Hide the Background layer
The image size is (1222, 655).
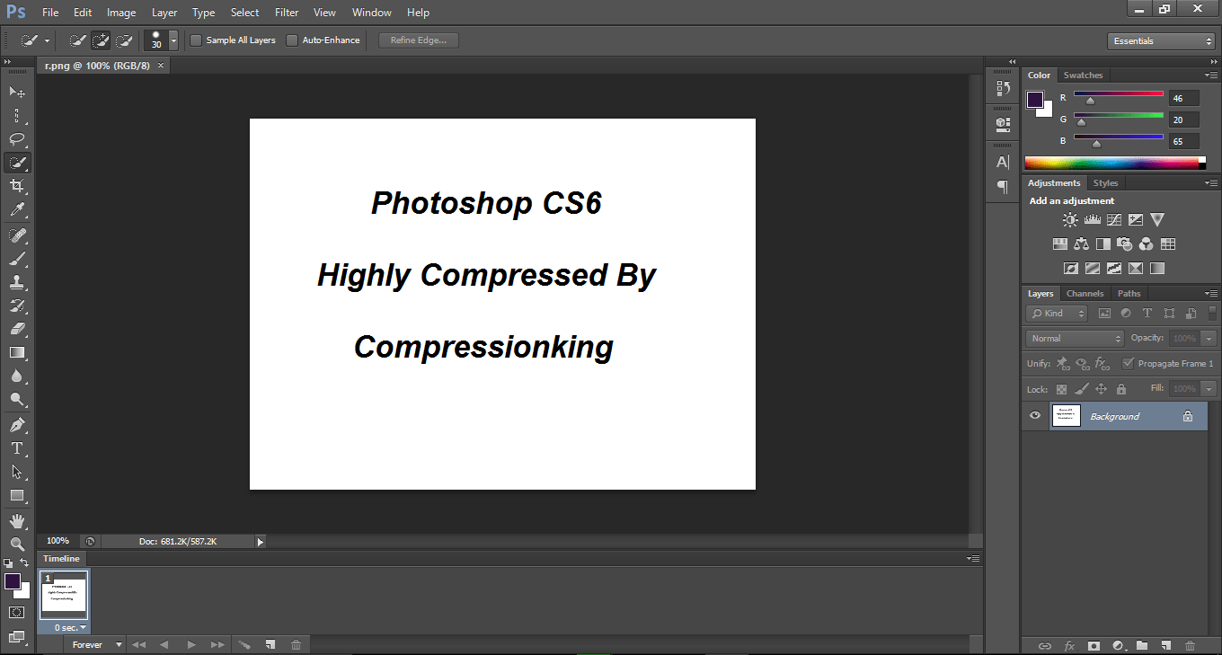pyautogui.click(x=1034, y=415)
